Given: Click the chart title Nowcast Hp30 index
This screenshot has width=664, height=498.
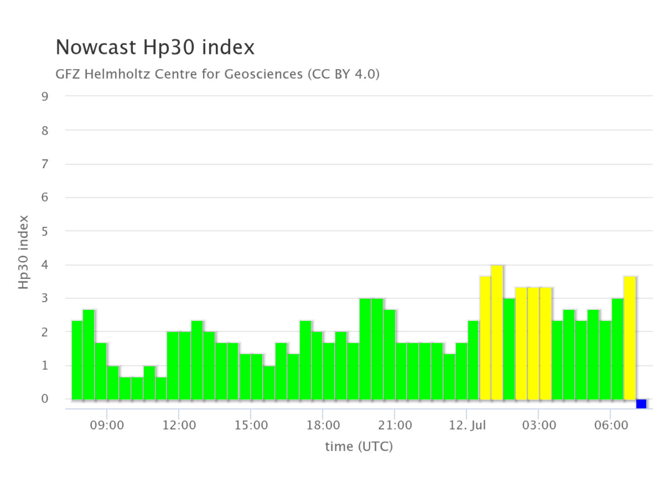Looking at the screenshot, I should (155, 47).
